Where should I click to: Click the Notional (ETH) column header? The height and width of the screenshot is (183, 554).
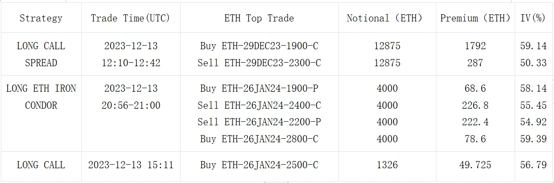[387, 18]
